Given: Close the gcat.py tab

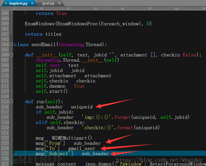Looking at the screenshot, I should 59,3.
